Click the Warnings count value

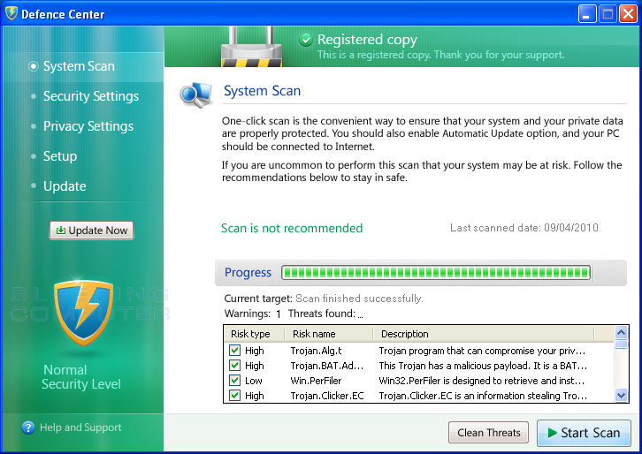coord(279,314)
